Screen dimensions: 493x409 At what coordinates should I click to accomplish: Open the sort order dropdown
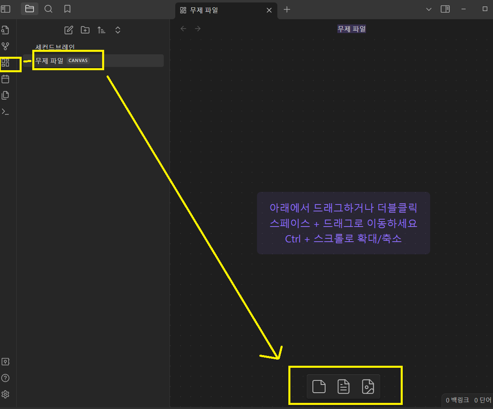101,30
